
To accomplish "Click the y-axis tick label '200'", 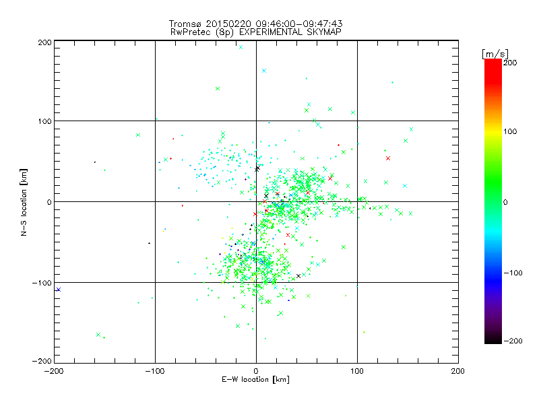I will 44,42.
